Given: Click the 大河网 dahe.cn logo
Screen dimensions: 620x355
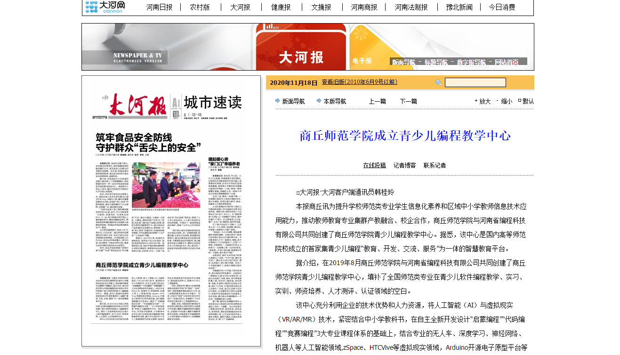Looking at the screenshot, I should click(x=105, y=7).
